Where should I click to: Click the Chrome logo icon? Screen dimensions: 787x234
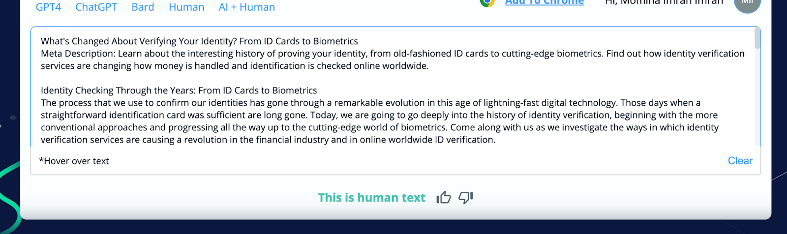click(487, 2)
